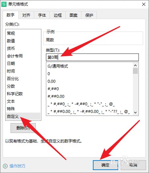Choose 货币 in category list
This screenshot has width=149, height=173.
click(x=23, y=48)
